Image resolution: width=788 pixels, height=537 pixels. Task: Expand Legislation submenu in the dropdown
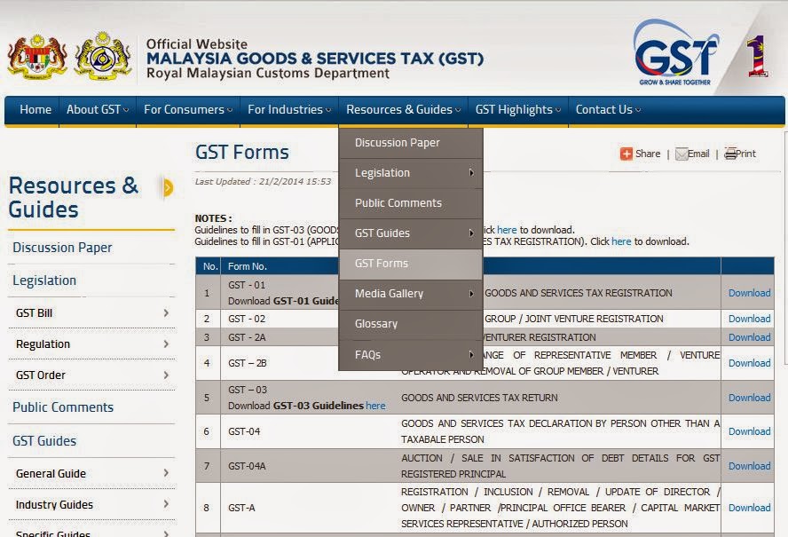point(411,173)
